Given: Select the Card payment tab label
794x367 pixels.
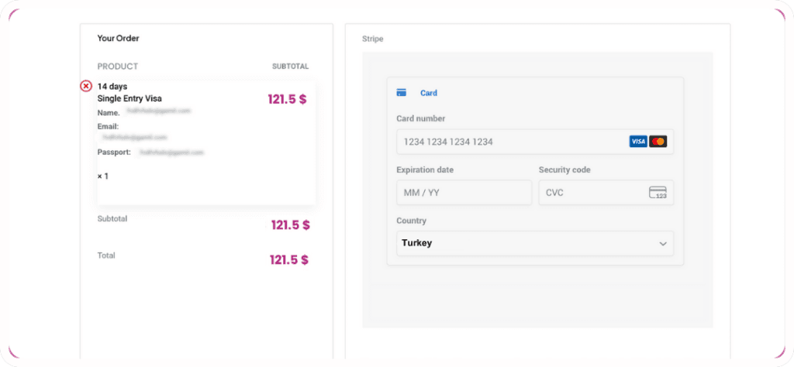Looking at the screenshot, I should pos(428,93).
